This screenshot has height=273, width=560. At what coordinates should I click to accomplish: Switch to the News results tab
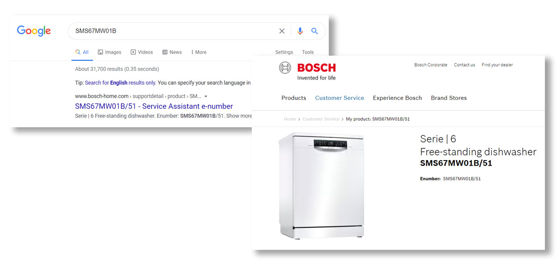(x=172, y=52)
